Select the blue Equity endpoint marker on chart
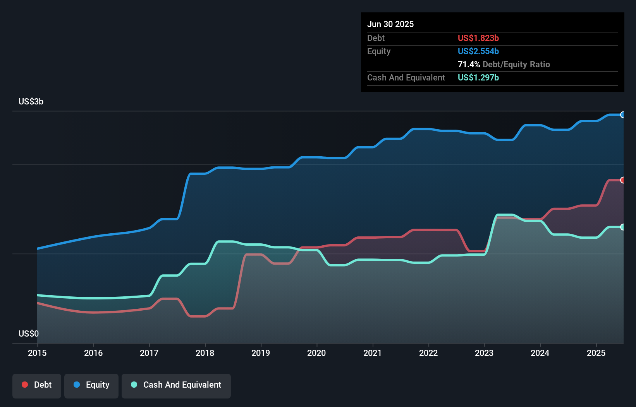This screenshot has width=636, height=407. (x=623, y=115)
